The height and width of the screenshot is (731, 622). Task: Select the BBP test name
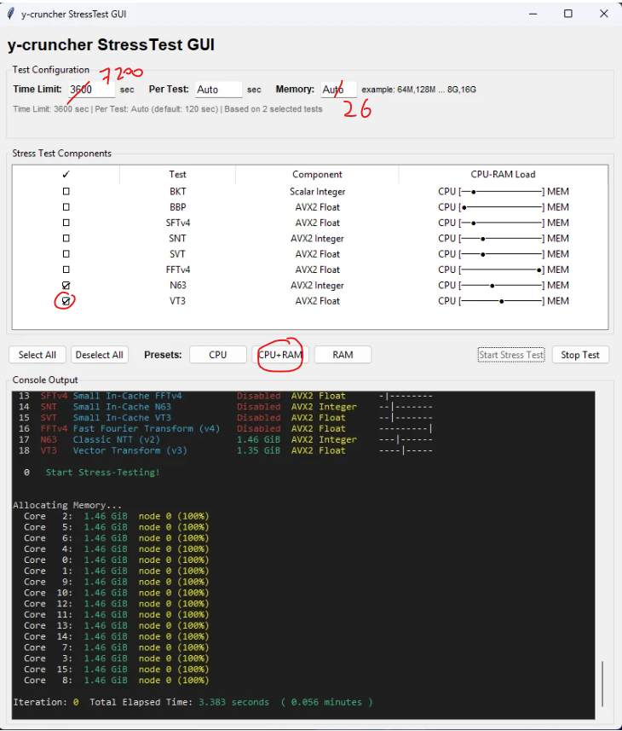pyautogui.click(x=177, y=207)
